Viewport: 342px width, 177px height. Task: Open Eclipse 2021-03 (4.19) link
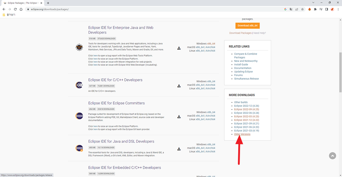[x=247, y=131]
